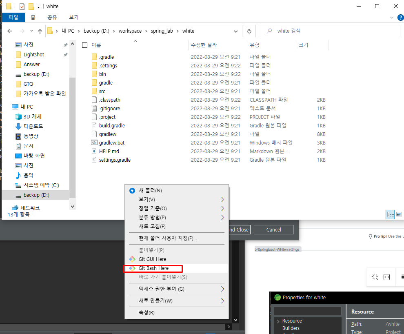Viewport: 404px width, 334px height.
Task: Switch to large icons view layout
Action: pyautogui.click(x=399, y=214)
